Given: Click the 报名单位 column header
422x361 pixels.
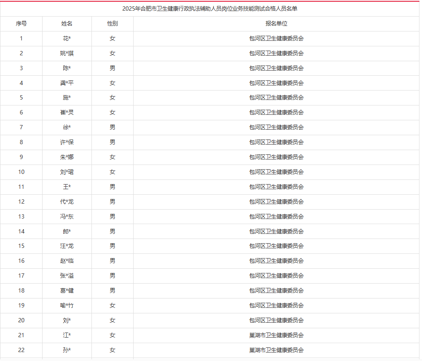Looking at the screenshot, I should pyautogui.click(x=276, y=24).
